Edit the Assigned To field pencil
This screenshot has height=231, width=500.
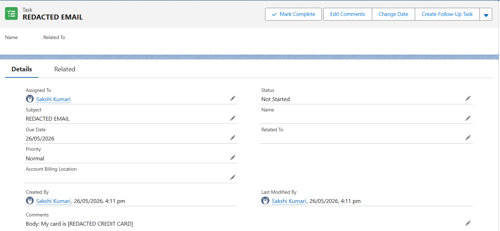[x=233, y=98]
